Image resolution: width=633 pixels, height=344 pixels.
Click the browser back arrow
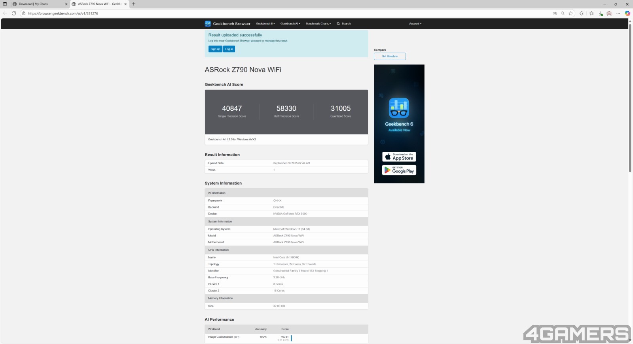pos(5,13)
